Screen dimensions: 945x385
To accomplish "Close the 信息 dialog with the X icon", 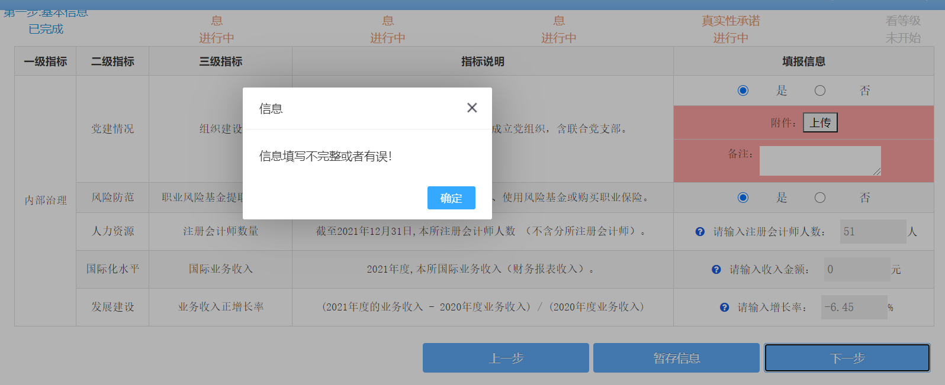I will (x=472, y=108).
